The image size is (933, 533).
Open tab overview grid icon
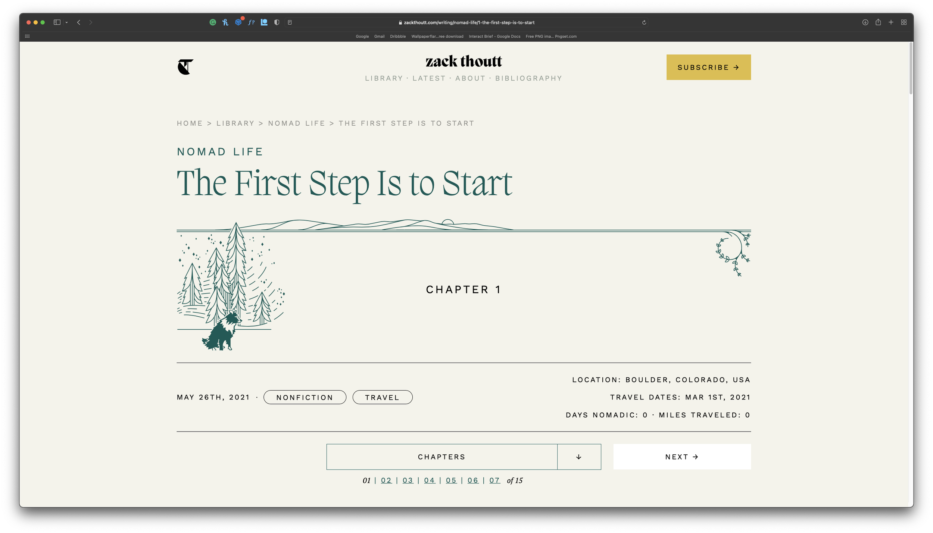904,22
